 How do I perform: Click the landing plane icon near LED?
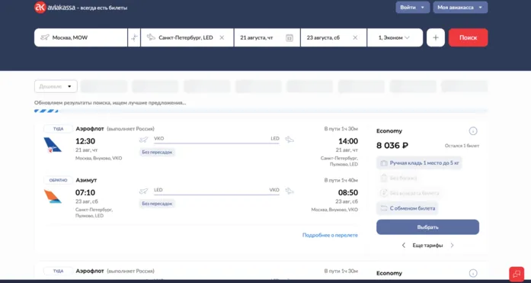tap(289, 140)
